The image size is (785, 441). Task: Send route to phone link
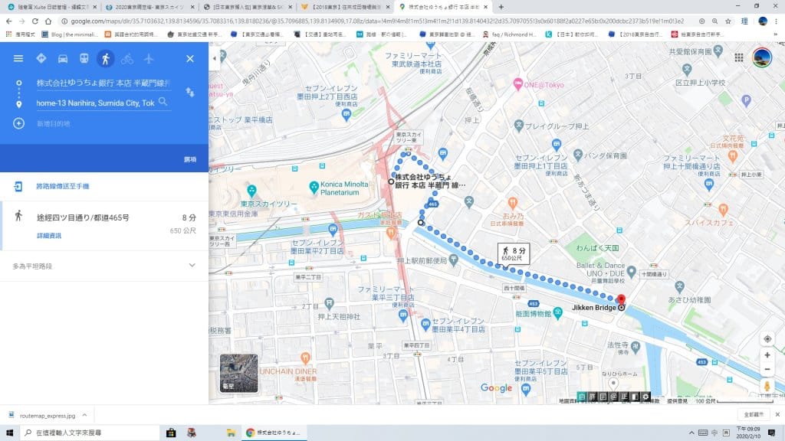tap(61, 186)
